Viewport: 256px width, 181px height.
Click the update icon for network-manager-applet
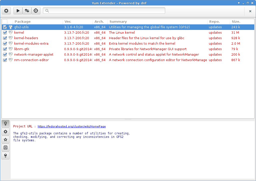point(11,54)
